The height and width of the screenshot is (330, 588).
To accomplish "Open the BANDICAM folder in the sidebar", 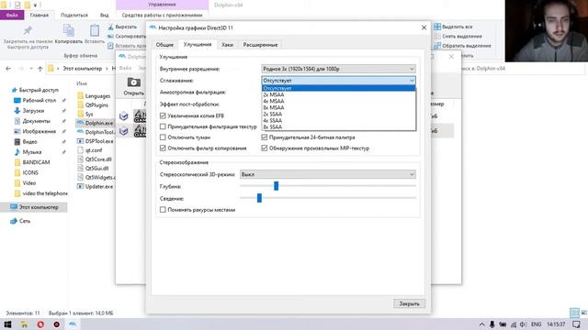I will point(32,162).
